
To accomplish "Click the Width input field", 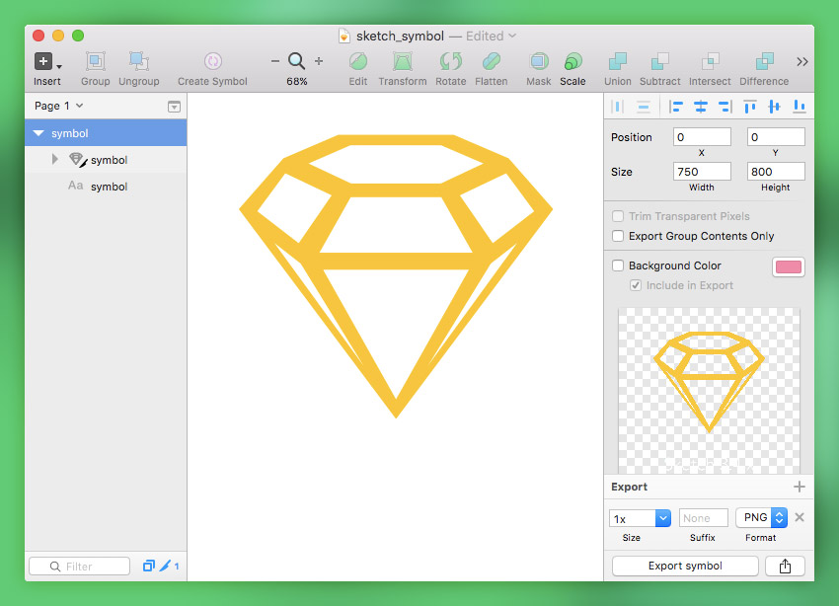I will coord(702,172).
